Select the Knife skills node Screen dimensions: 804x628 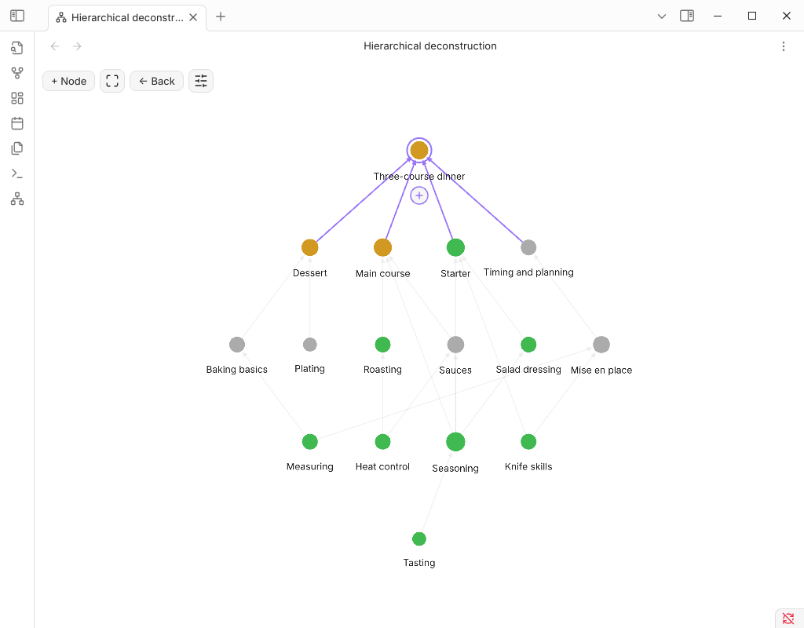point(528,441)
